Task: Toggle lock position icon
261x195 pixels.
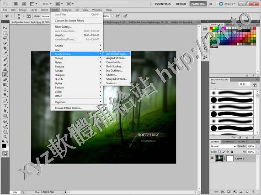Action: 228,152
